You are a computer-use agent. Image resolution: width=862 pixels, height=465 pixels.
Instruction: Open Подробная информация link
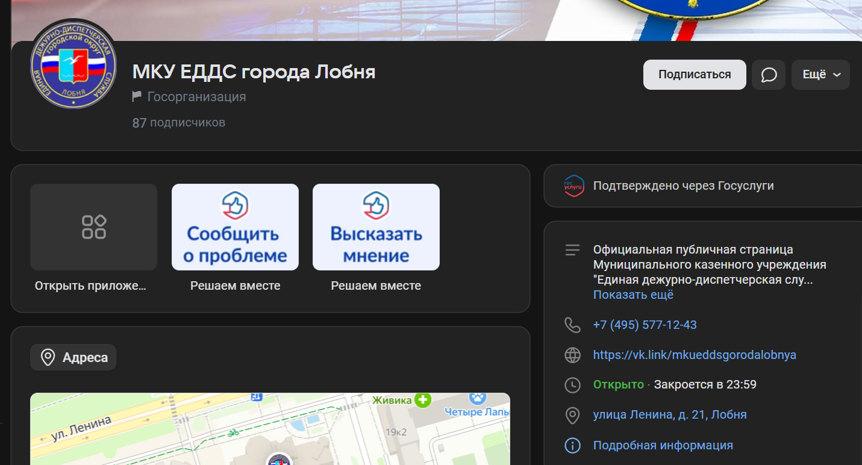pos(663,446)
